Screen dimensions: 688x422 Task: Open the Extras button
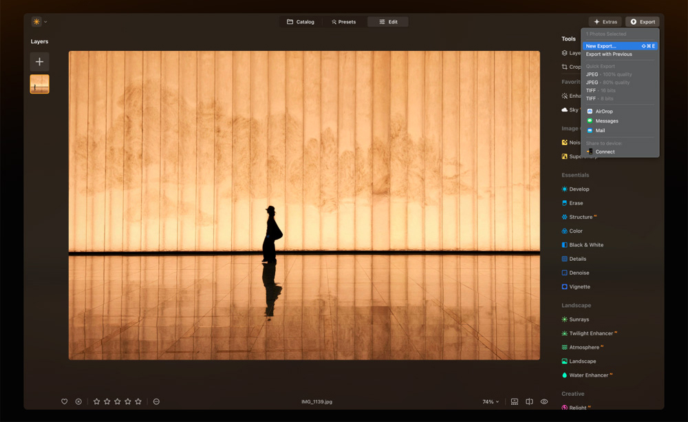tap(605, 22)
